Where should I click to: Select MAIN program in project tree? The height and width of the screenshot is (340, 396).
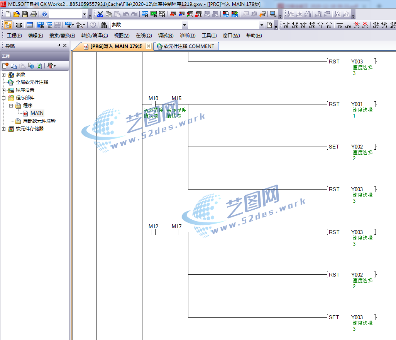coord(37,113)
